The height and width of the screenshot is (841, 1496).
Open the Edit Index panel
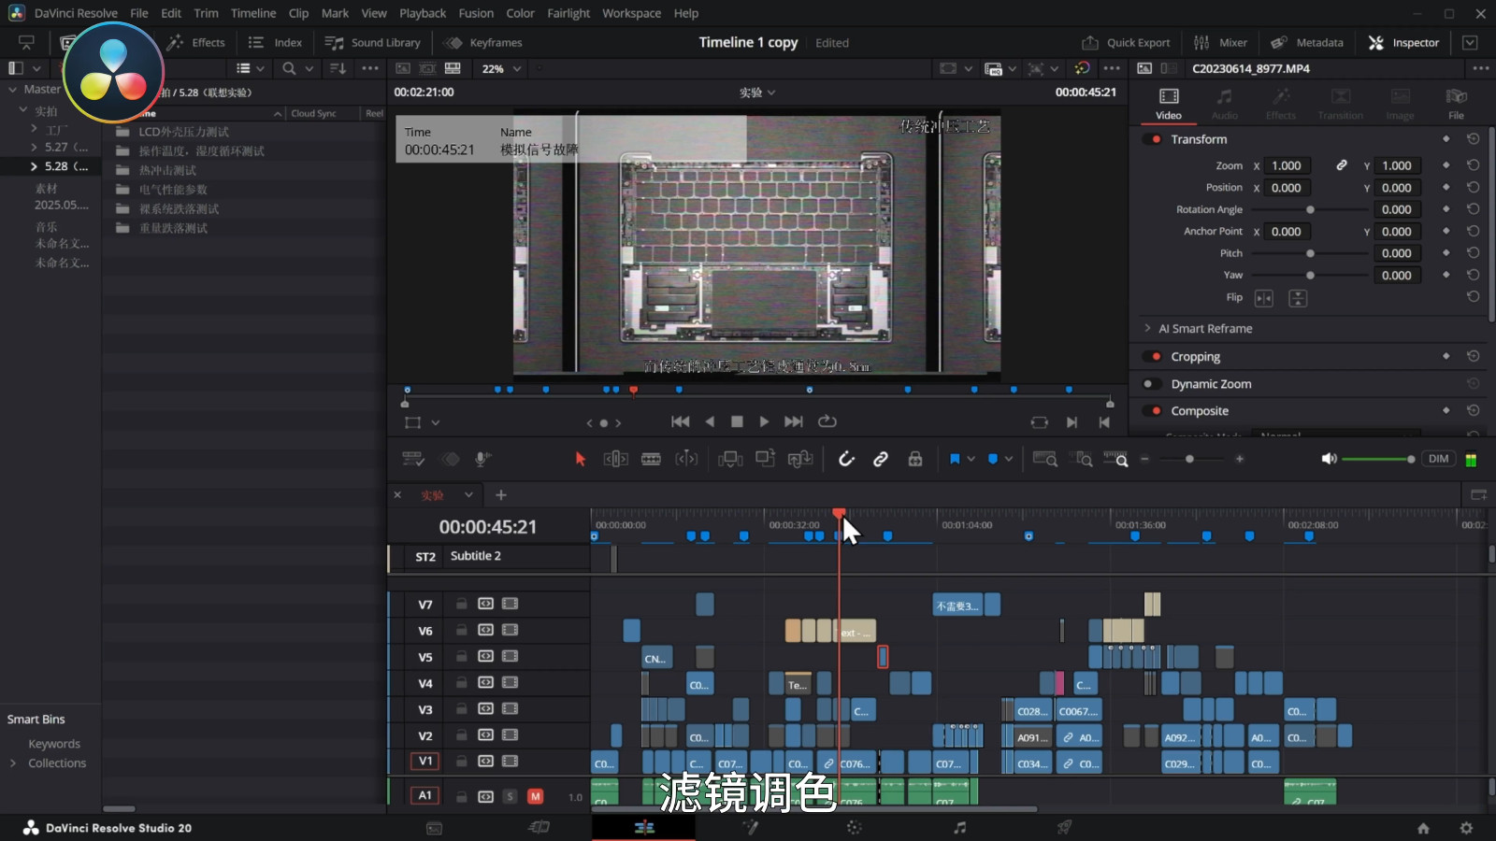coord(275,43)
